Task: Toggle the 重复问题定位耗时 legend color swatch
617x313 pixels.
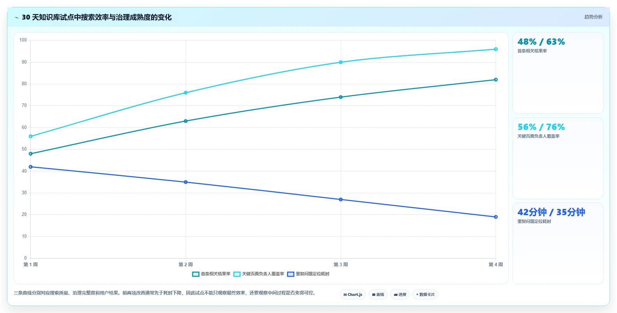Action: [291, 274]
